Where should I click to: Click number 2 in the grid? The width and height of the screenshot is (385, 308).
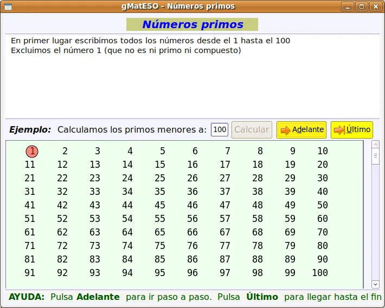click(x=65, y=151)
